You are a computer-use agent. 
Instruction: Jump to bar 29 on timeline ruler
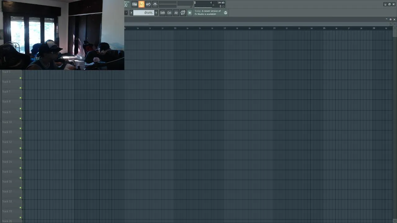pyautogui.click(x=374, y=28)
